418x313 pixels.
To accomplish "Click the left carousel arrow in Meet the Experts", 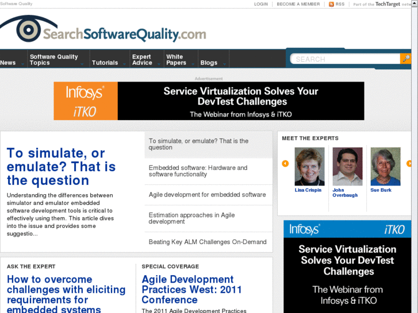I will point(285,163).
